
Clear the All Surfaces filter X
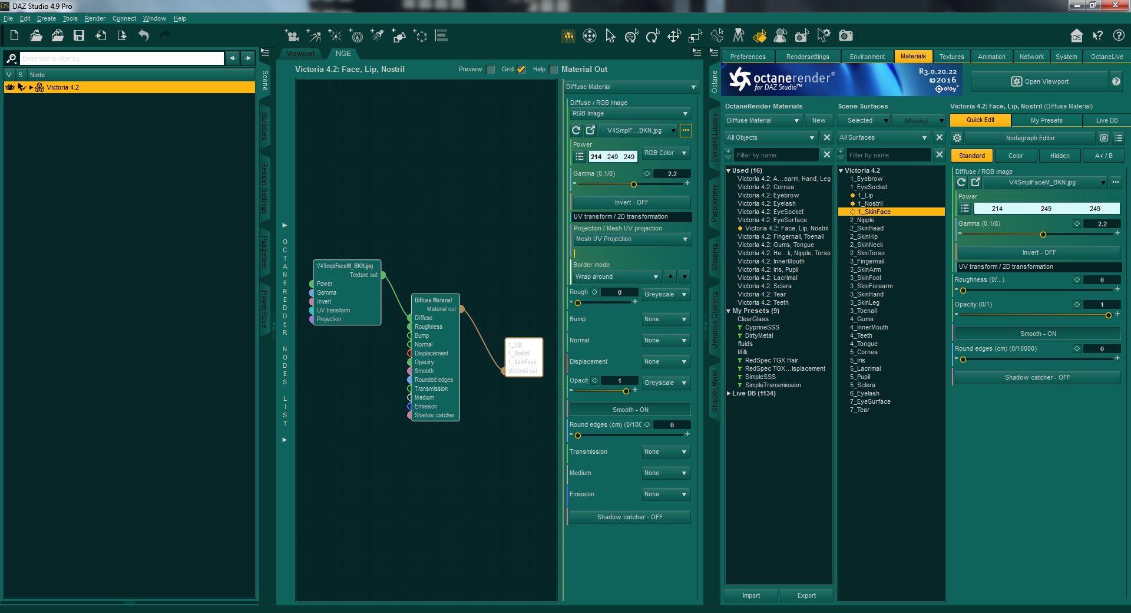(x=940, y=137)
